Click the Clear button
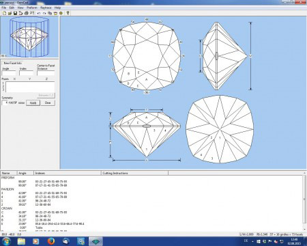The height and width of the screenshot is (246, 307). coord(48,102)
